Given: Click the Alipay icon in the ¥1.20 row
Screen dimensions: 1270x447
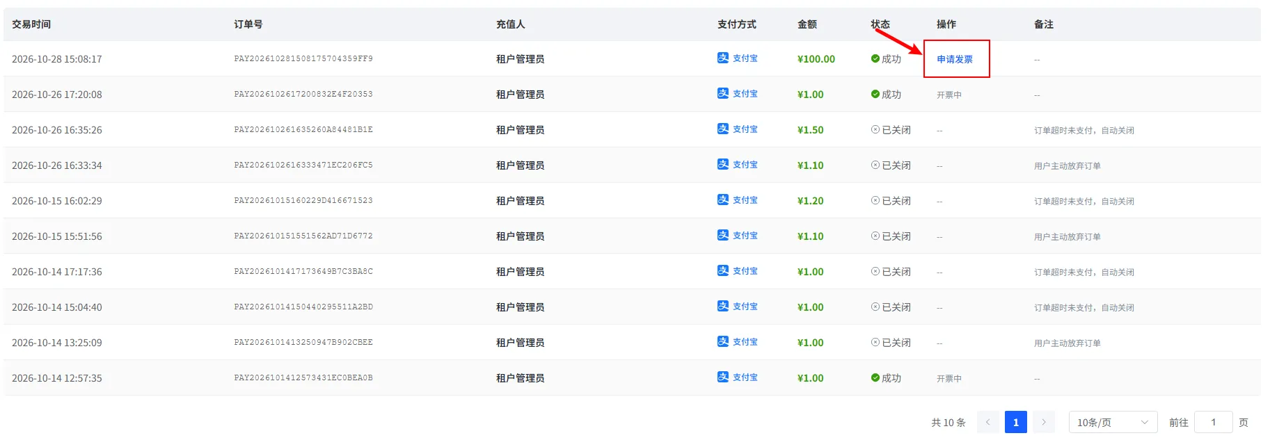Looking at the screenshot, I should pos(723,200).
